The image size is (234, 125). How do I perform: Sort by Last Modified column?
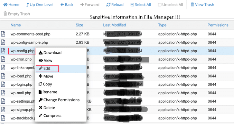(x=114, y=25)
